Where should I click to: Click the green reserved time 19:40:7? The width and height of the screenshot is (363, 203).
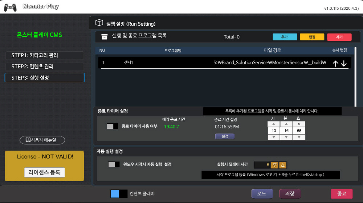click(172, 127)
